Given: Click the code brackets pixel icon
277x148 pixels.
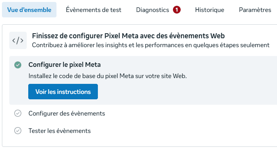Looking at the screenshot, I should 18,41.
